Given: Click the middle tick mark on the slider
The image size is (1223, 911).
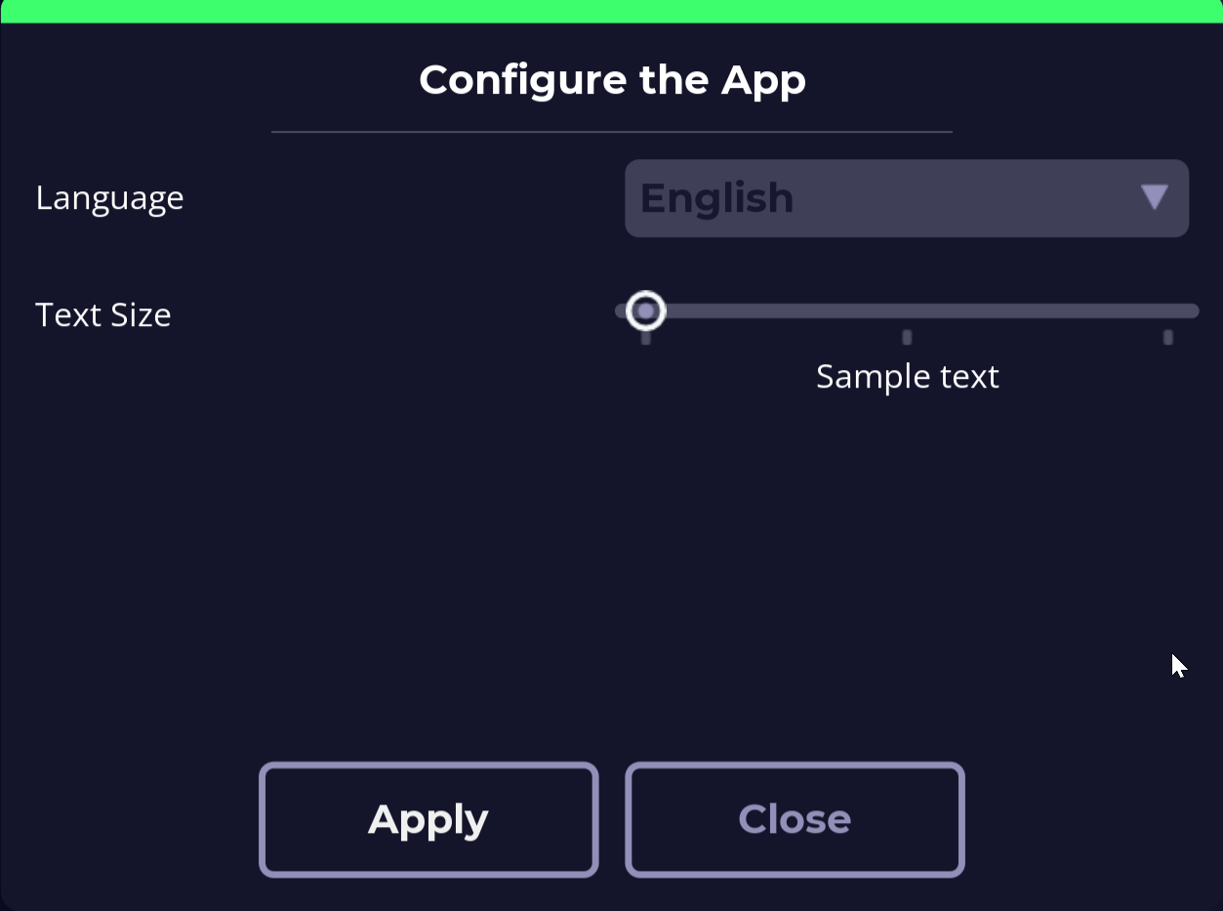Looking at the screenshot, I should (x=906, y=337).
